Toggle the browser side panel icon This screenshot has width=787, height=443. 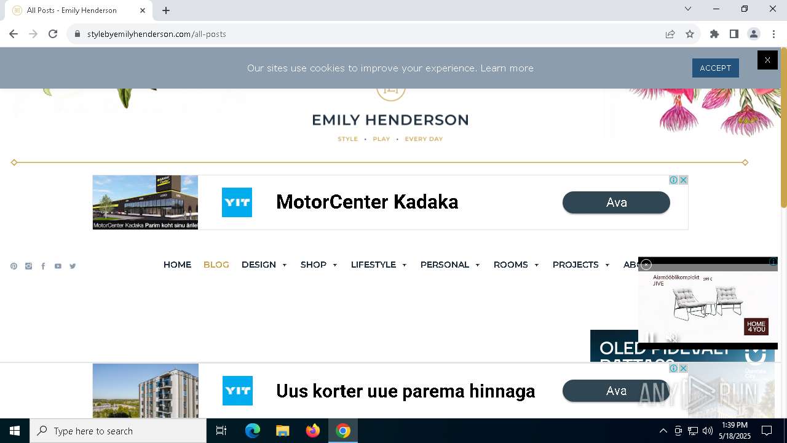tap(734, 34)
